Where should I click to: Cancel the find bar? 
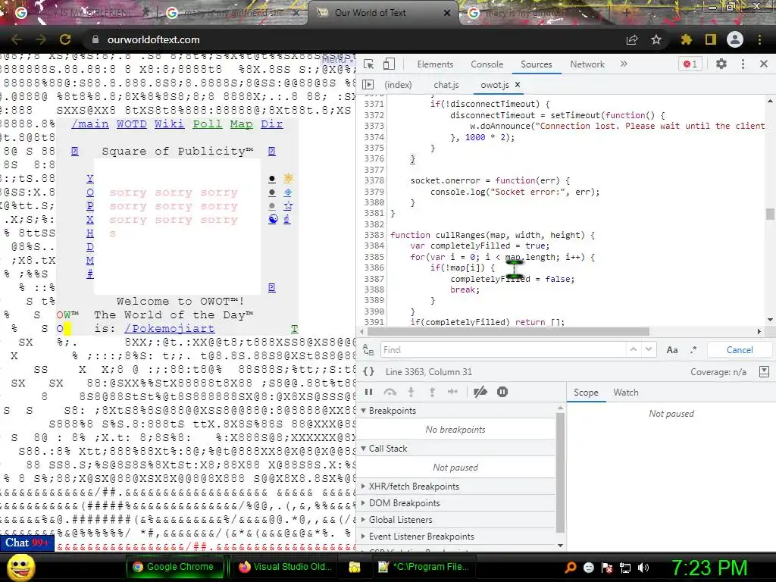tap(740, 350)
